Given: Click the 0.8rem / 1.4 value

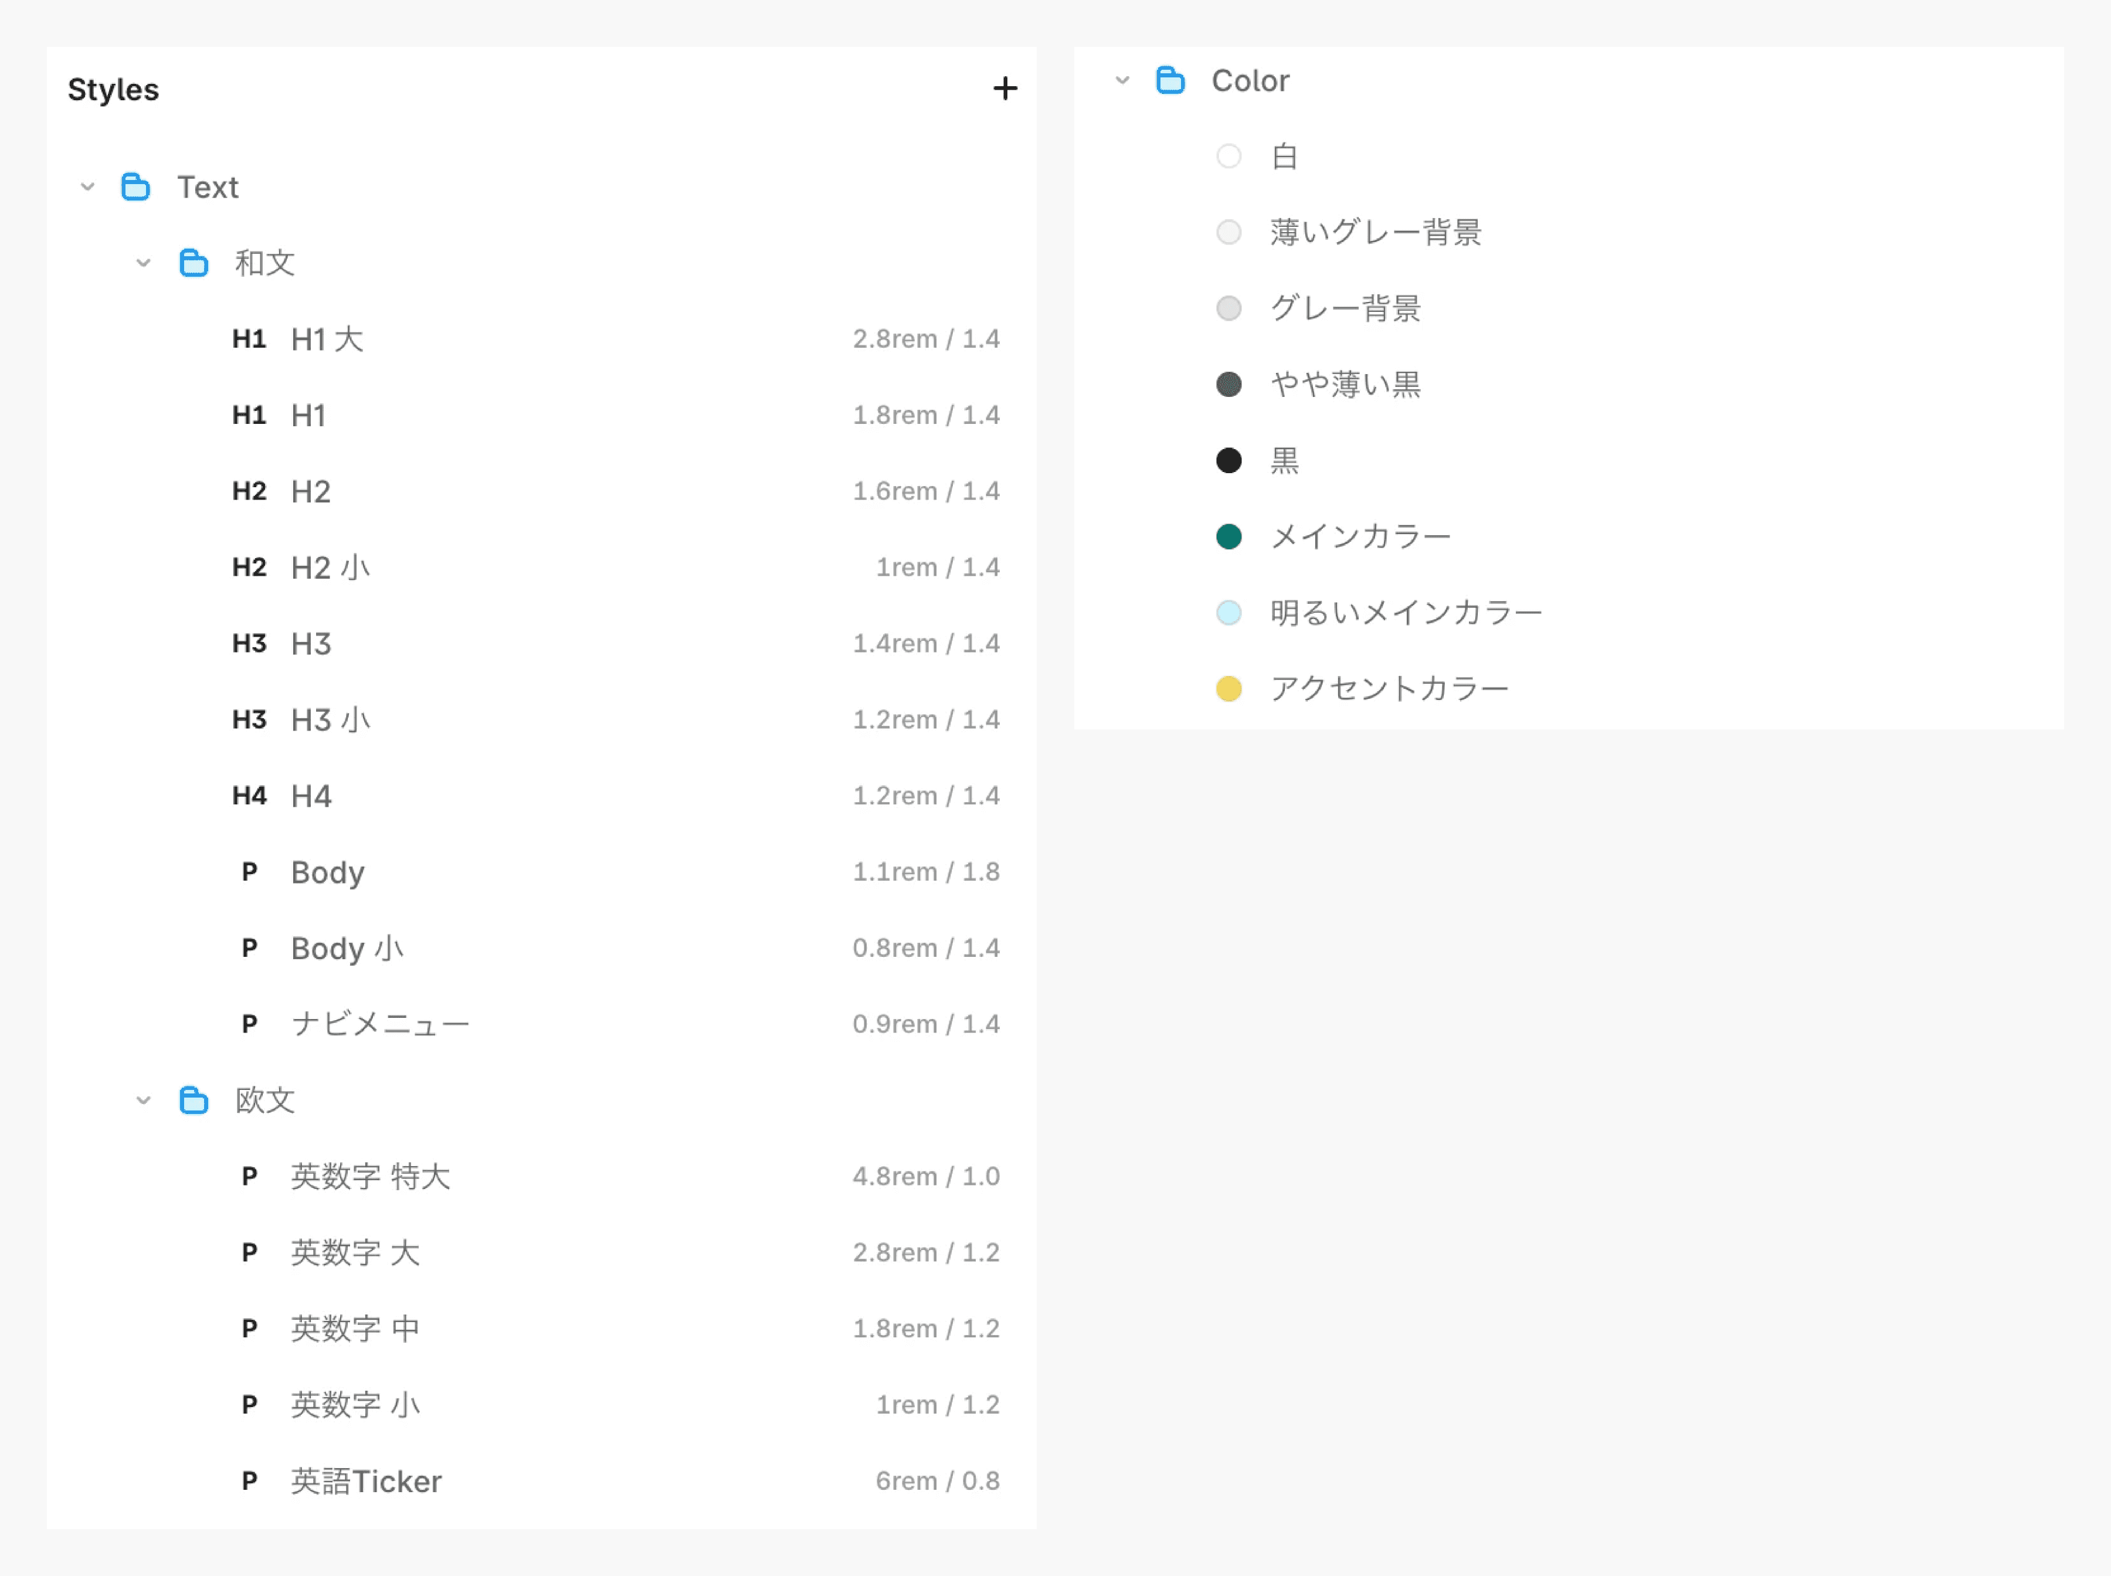Looking at the screenshot, I should pyautogui.click(x=926, y=948).
